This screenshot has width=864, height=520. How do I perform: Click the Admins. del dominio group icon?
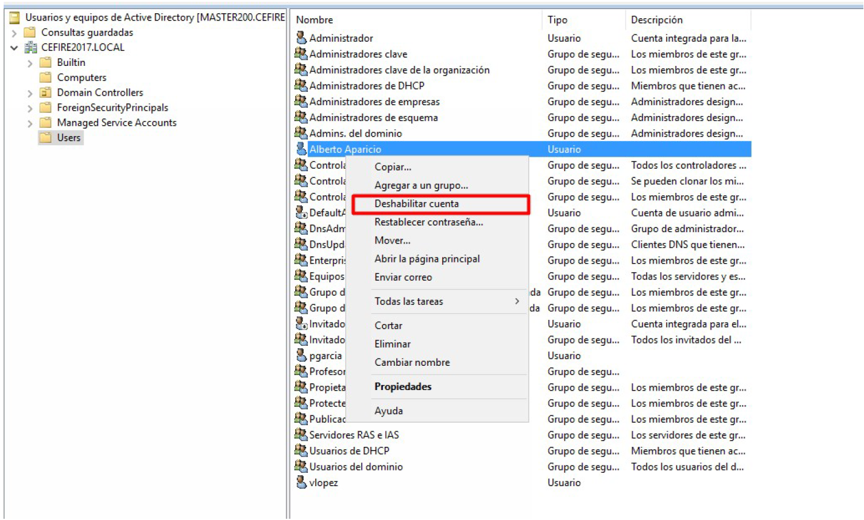click(x=301, y=133)
